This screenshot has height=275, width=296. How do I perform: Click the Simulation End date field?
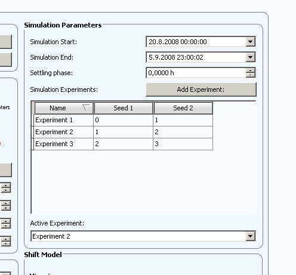[196, 57]
